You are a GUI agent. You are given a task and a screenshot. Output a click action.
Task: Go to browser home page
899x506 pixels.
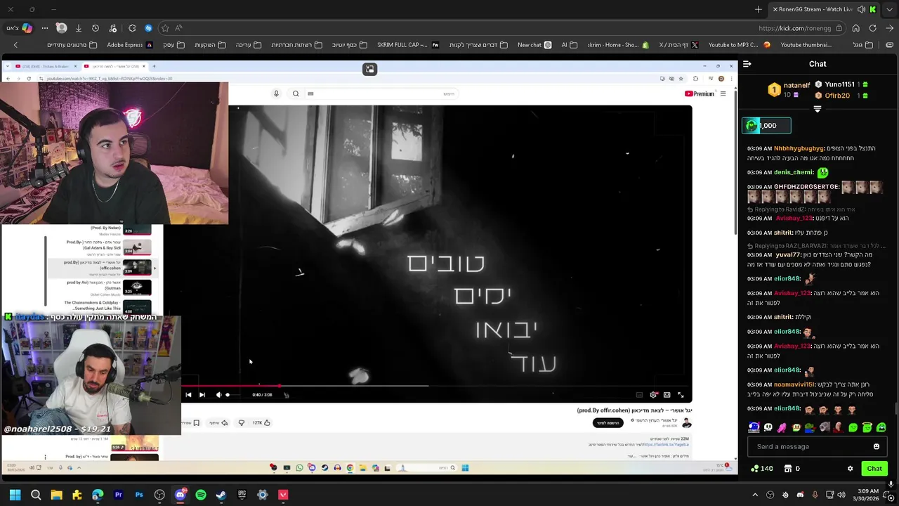(855, 28)
